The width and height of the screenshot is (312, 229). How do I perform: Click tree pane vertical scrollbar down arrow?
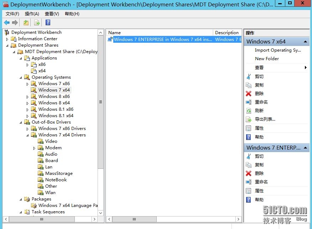click(101, 213)
